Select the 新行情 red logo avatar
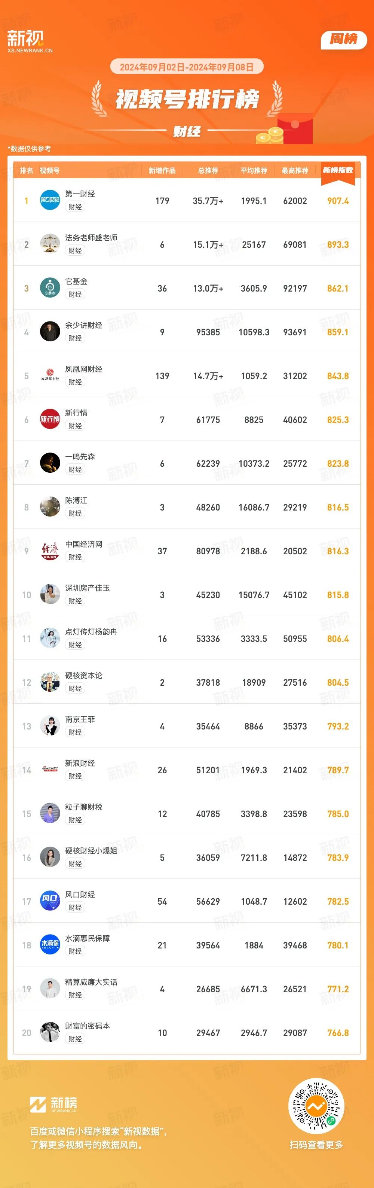Image resolution: width=374 pixels, height=1188 pixels. 50,419
